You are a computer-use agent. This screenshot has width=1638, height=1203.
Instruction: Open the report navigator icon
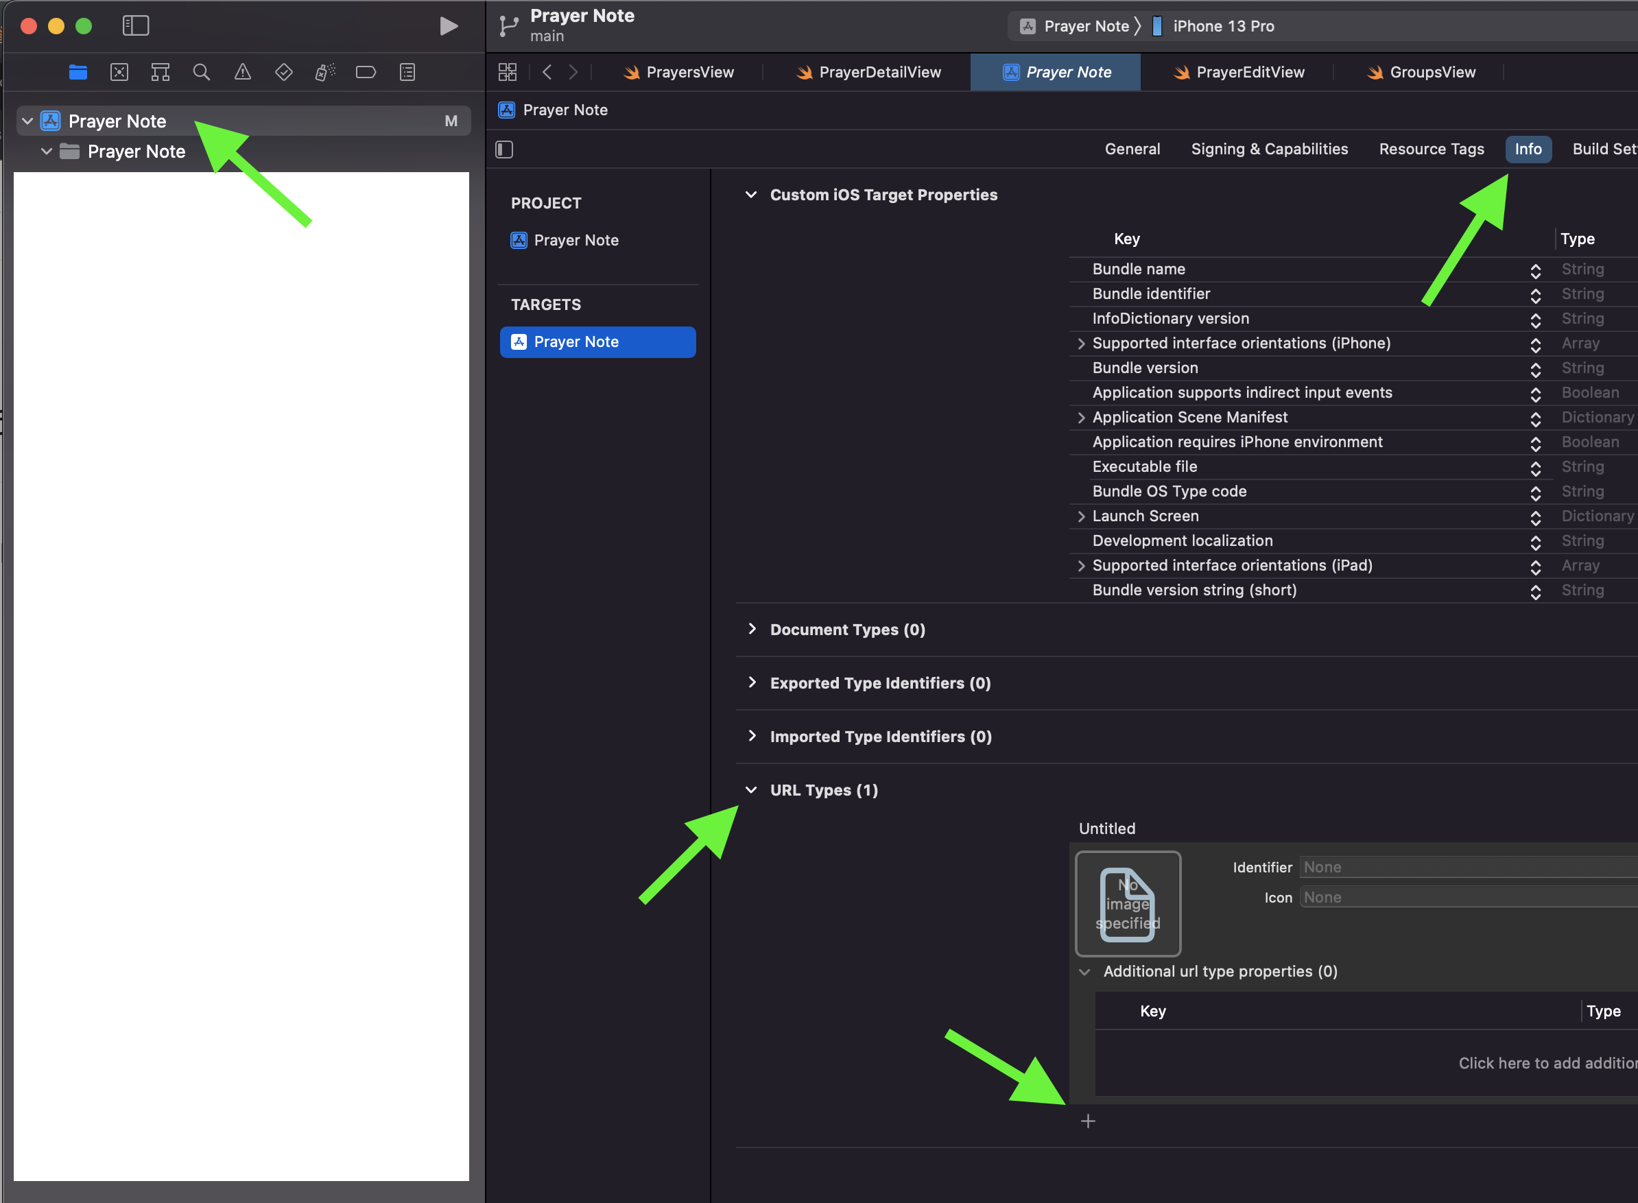click(407, 72)
